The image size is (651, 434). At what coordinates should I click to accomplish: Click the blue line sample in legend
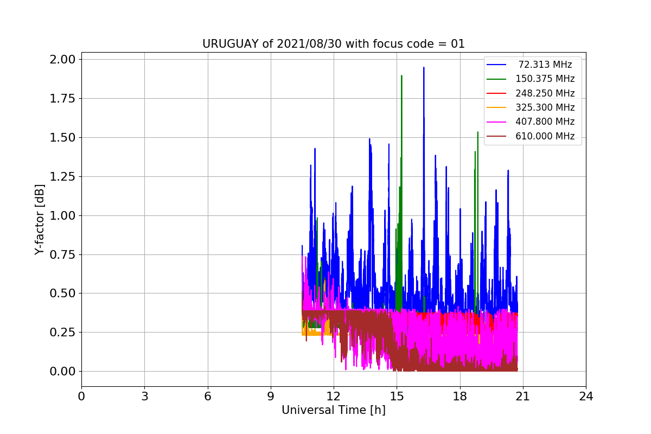(497, 65)
